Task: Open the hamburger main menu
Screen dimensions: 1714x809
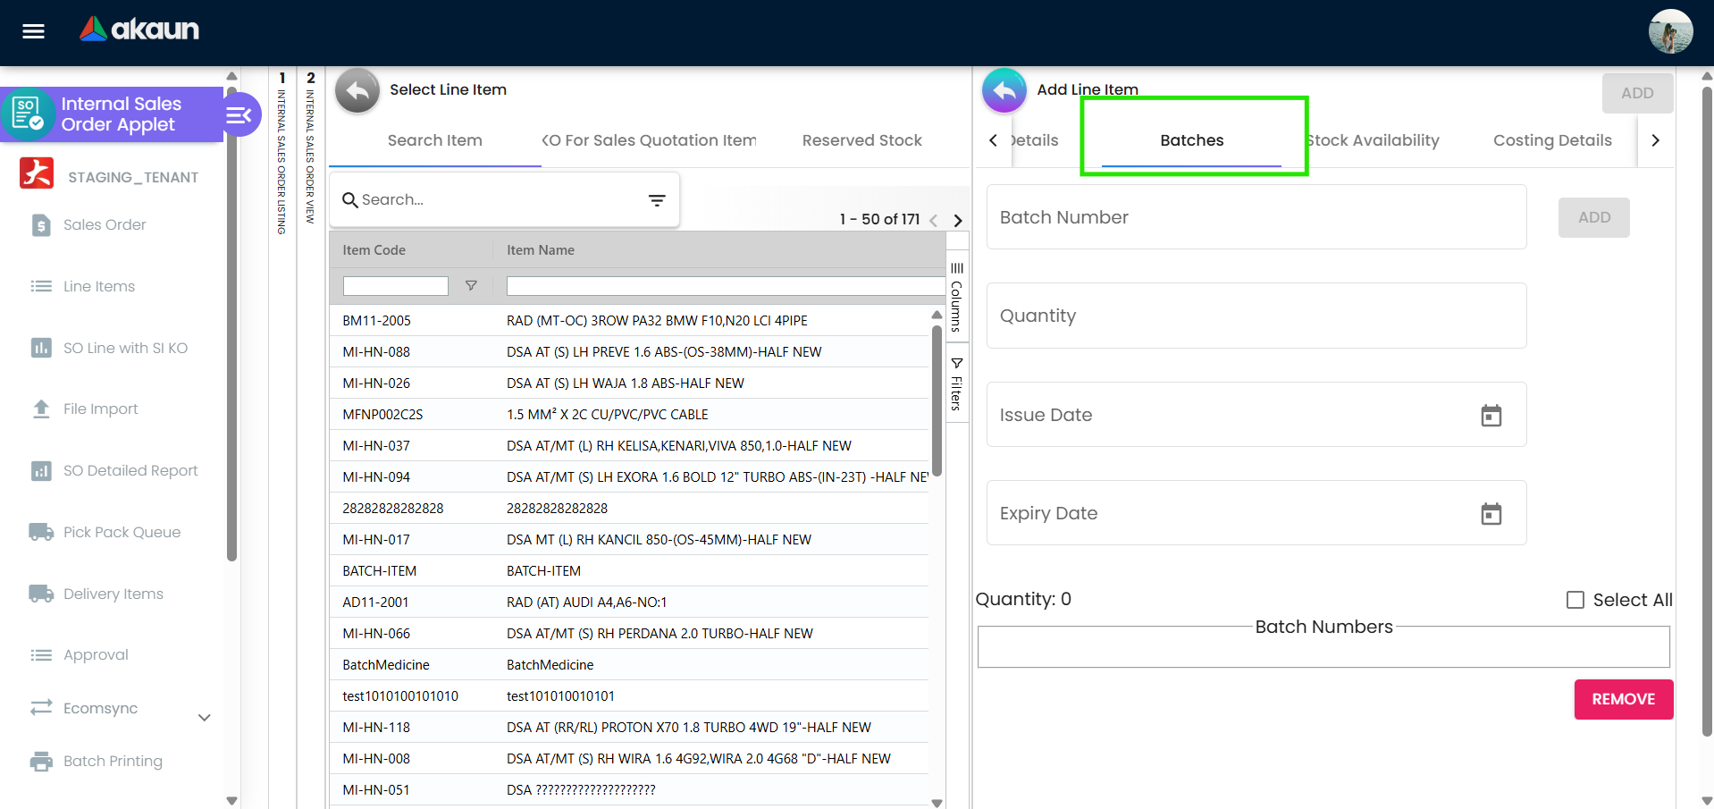Action: click(x=33, y=32)
